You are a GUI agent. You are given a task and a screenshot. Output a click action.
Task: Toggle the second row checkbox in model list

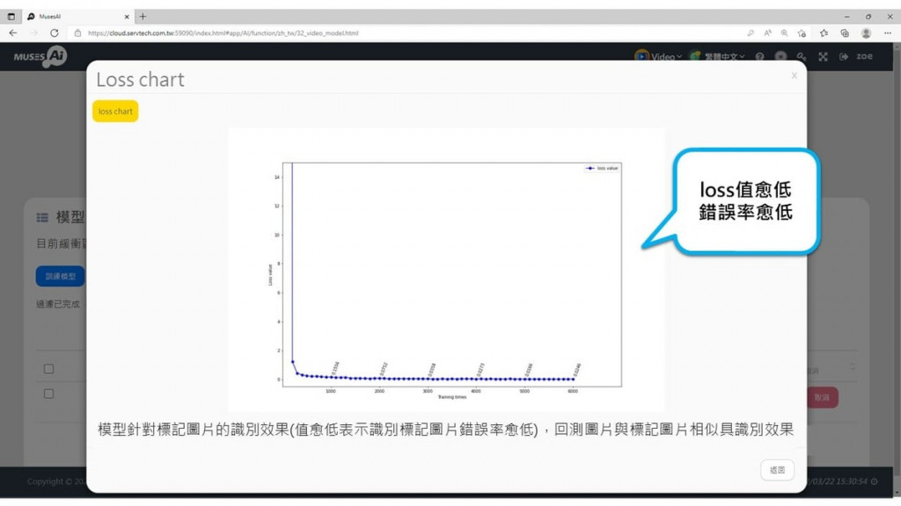pyautogui.click(x=49, y=394)
